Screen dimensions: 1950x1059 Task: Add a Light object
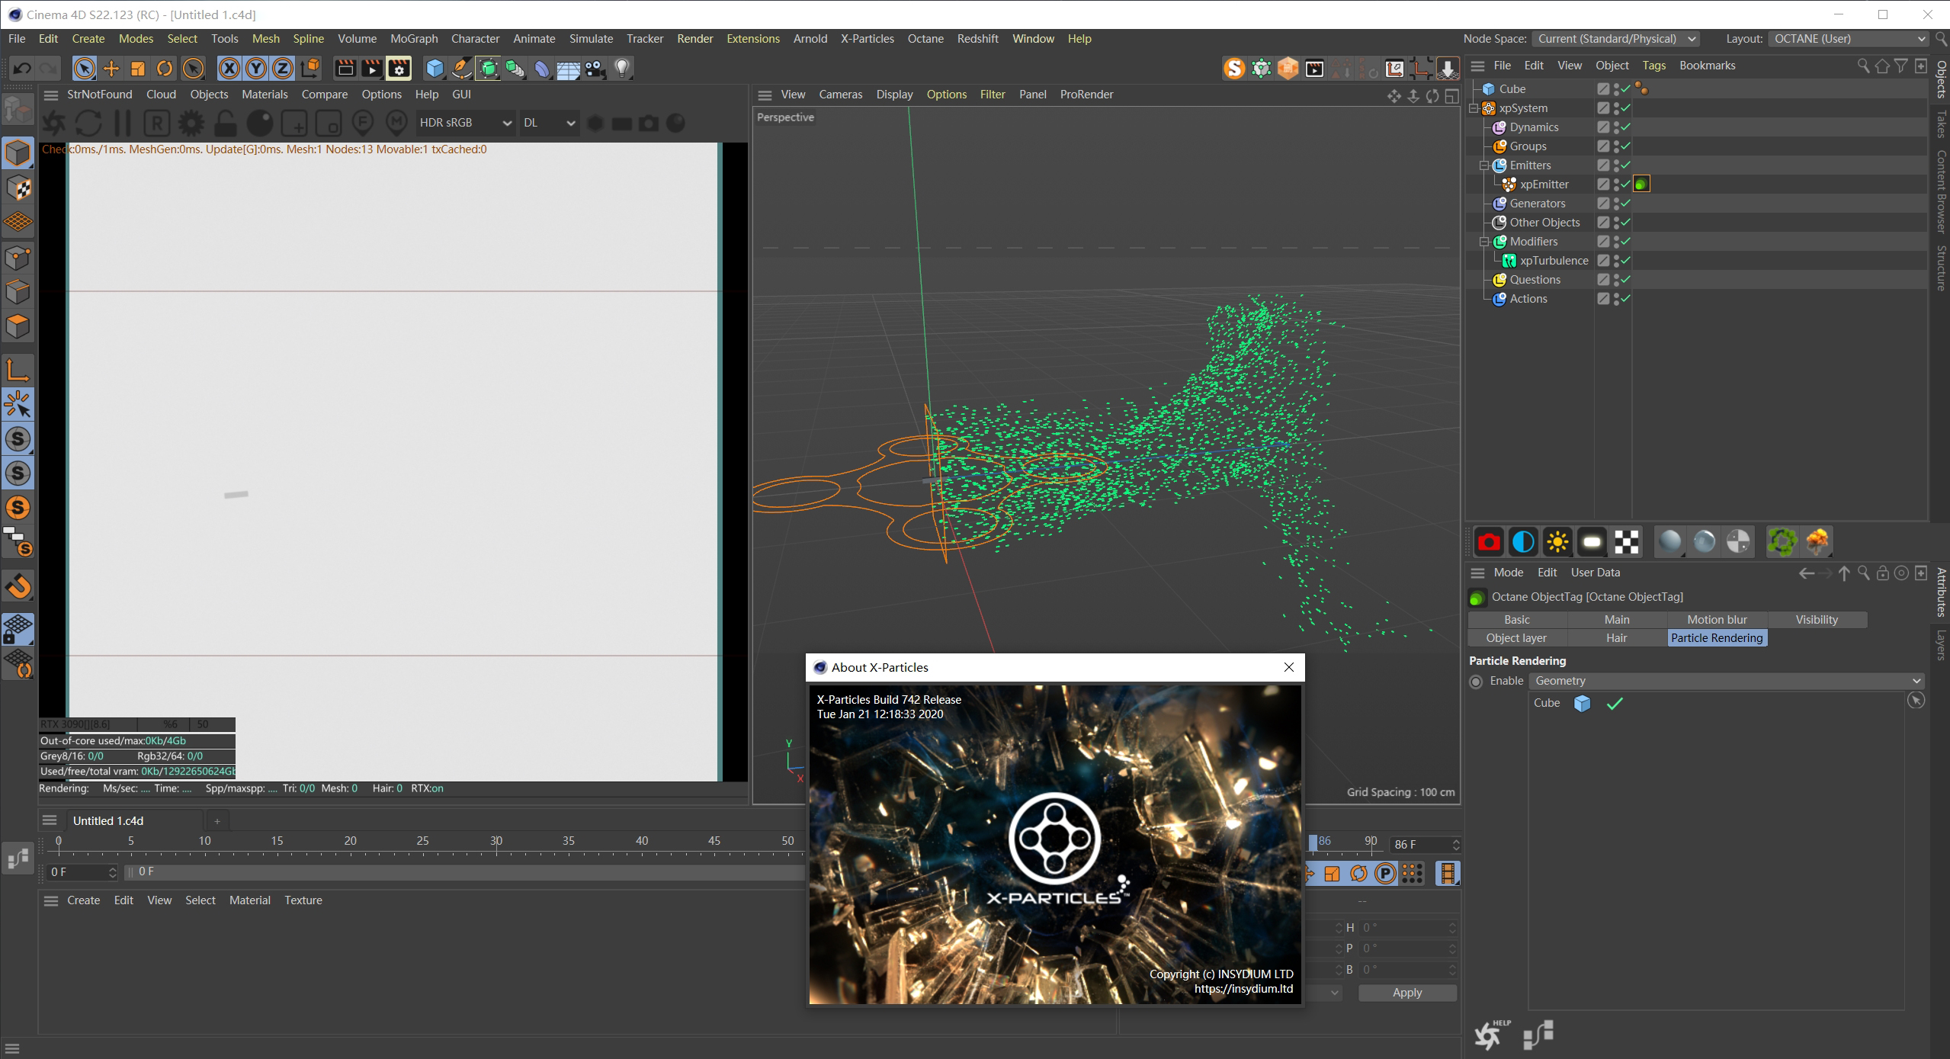click(x=622, y=69)
